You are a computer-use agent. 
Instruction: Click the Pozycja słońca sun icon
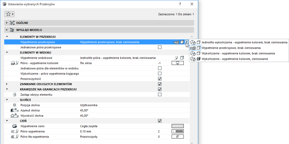coord(14,105)
